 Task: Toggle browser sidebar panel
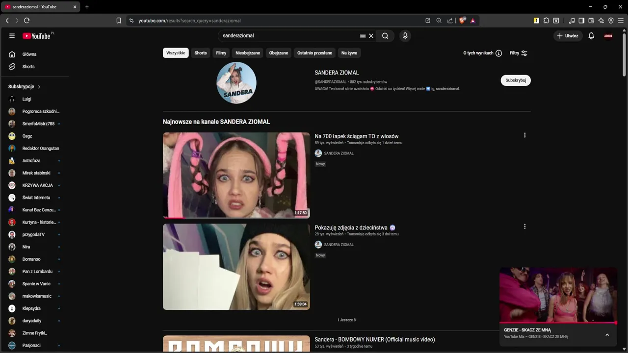coord(581,21)
